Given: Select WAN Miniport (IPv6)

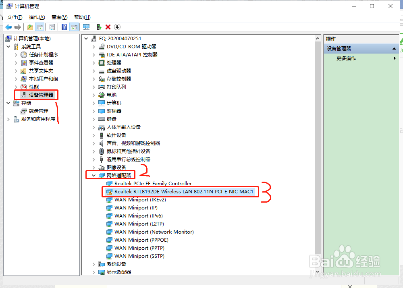Looking at the screenshot, I should tap(139, 216).
